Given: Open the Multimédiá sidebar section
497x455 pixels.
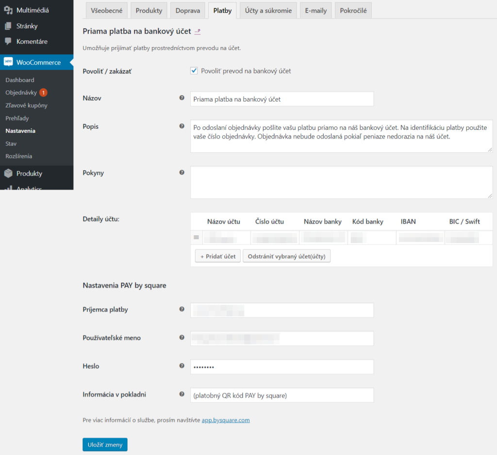Looking at the screenshot, I should (x=29, y=9).
